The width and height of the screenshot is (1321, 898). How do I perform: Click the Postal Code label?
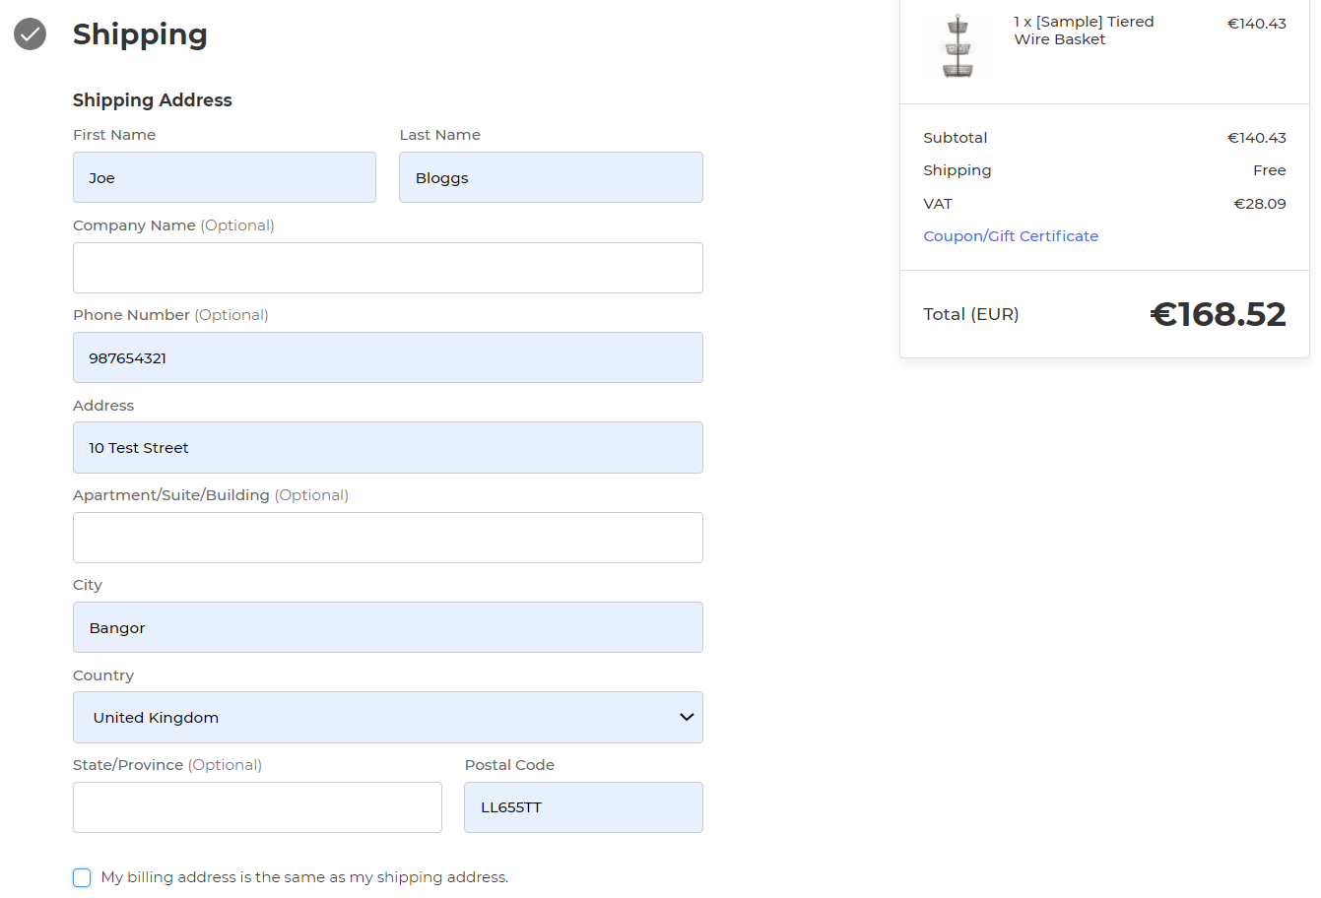coord(509,765)
